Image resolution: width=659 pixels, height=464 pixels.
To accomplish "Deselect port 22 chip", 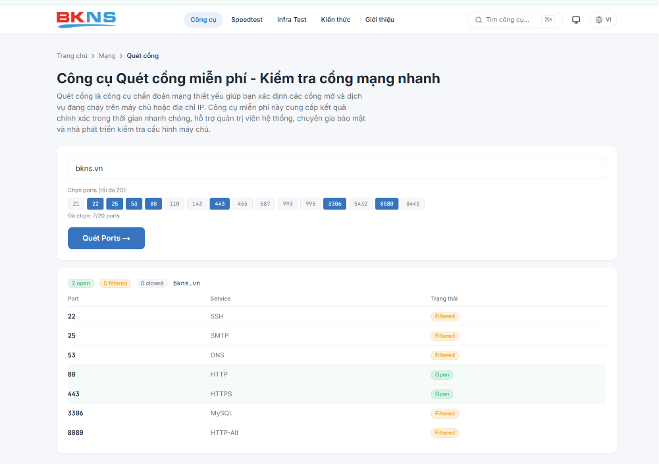I will 95,204.
